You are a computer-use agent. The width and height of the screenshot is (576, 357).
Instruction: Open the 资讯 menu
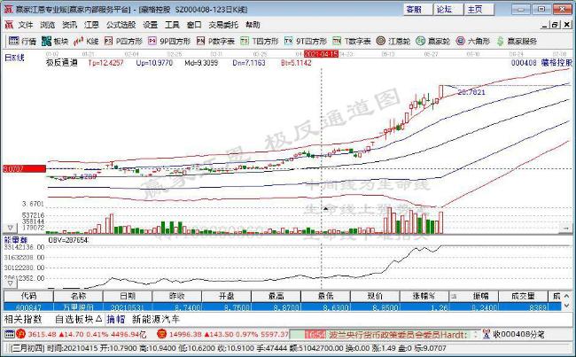69,25
